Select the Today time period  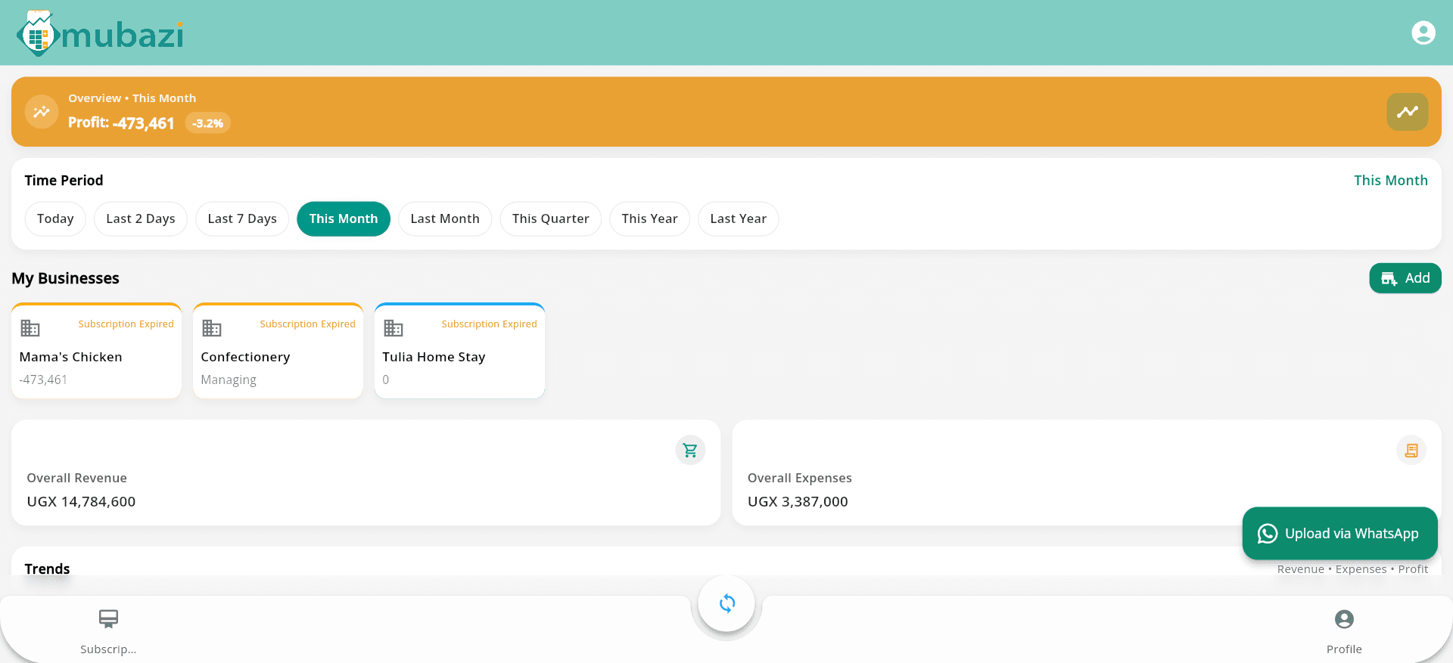point(55,219)
